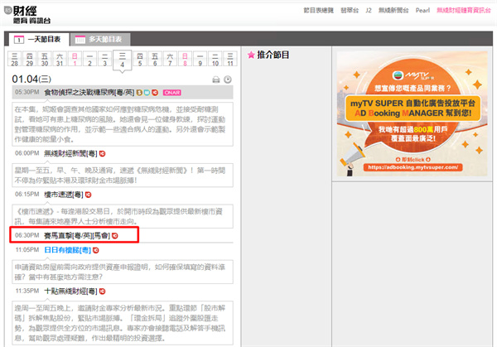The image size is (497, 347).
Task: Select Saturday 31 in the date strip
Action: [x=59, y=60]
